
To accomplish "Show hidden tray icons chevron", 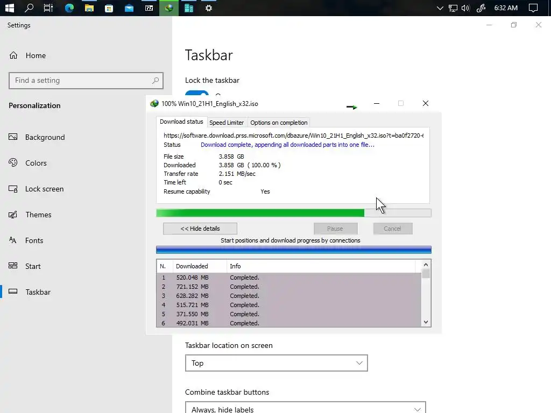I will [440, 8].
